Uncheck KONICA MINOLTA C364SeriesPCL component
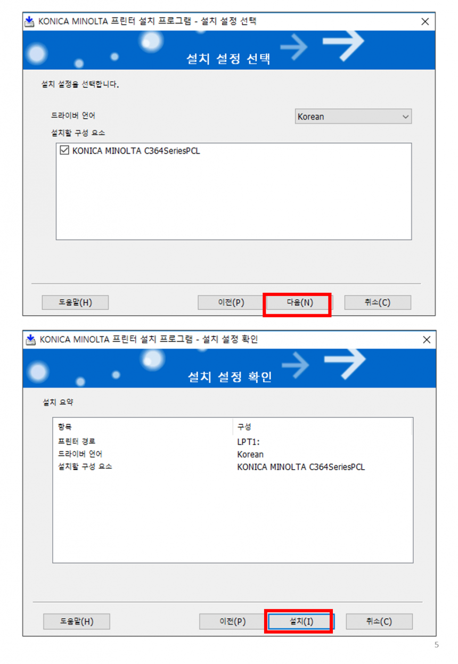Viewport: 458px width, 664px height. [x=63, y=151]
